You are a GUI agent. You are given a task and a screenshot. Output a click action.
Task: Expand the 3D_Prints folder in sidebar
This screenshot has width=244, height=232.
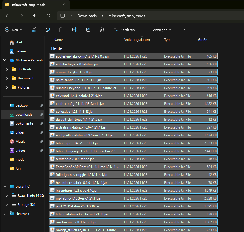pos(7,69)
